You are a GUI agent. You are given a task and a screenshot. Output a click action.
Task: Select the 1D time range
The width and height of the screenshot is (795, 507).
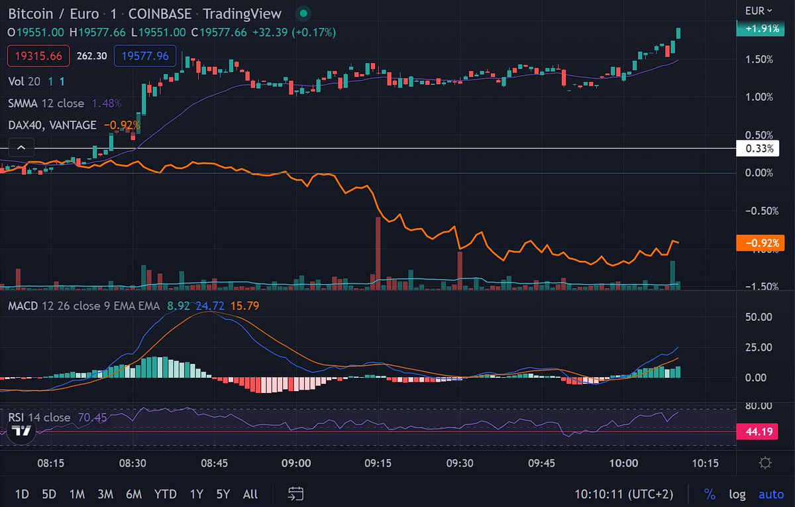point(22,494)
